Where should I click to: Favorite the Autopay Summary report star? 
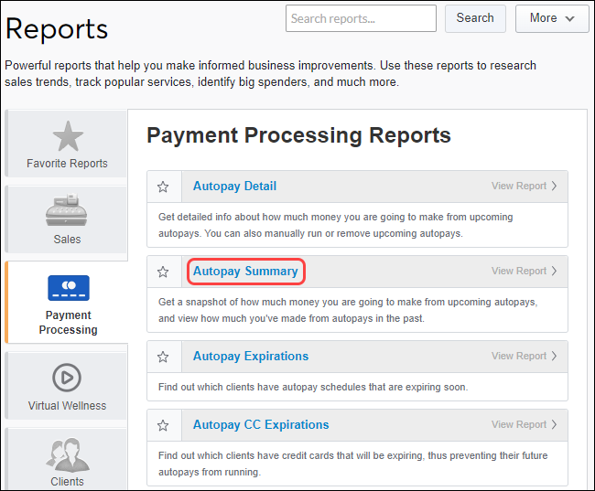point(163,272)
